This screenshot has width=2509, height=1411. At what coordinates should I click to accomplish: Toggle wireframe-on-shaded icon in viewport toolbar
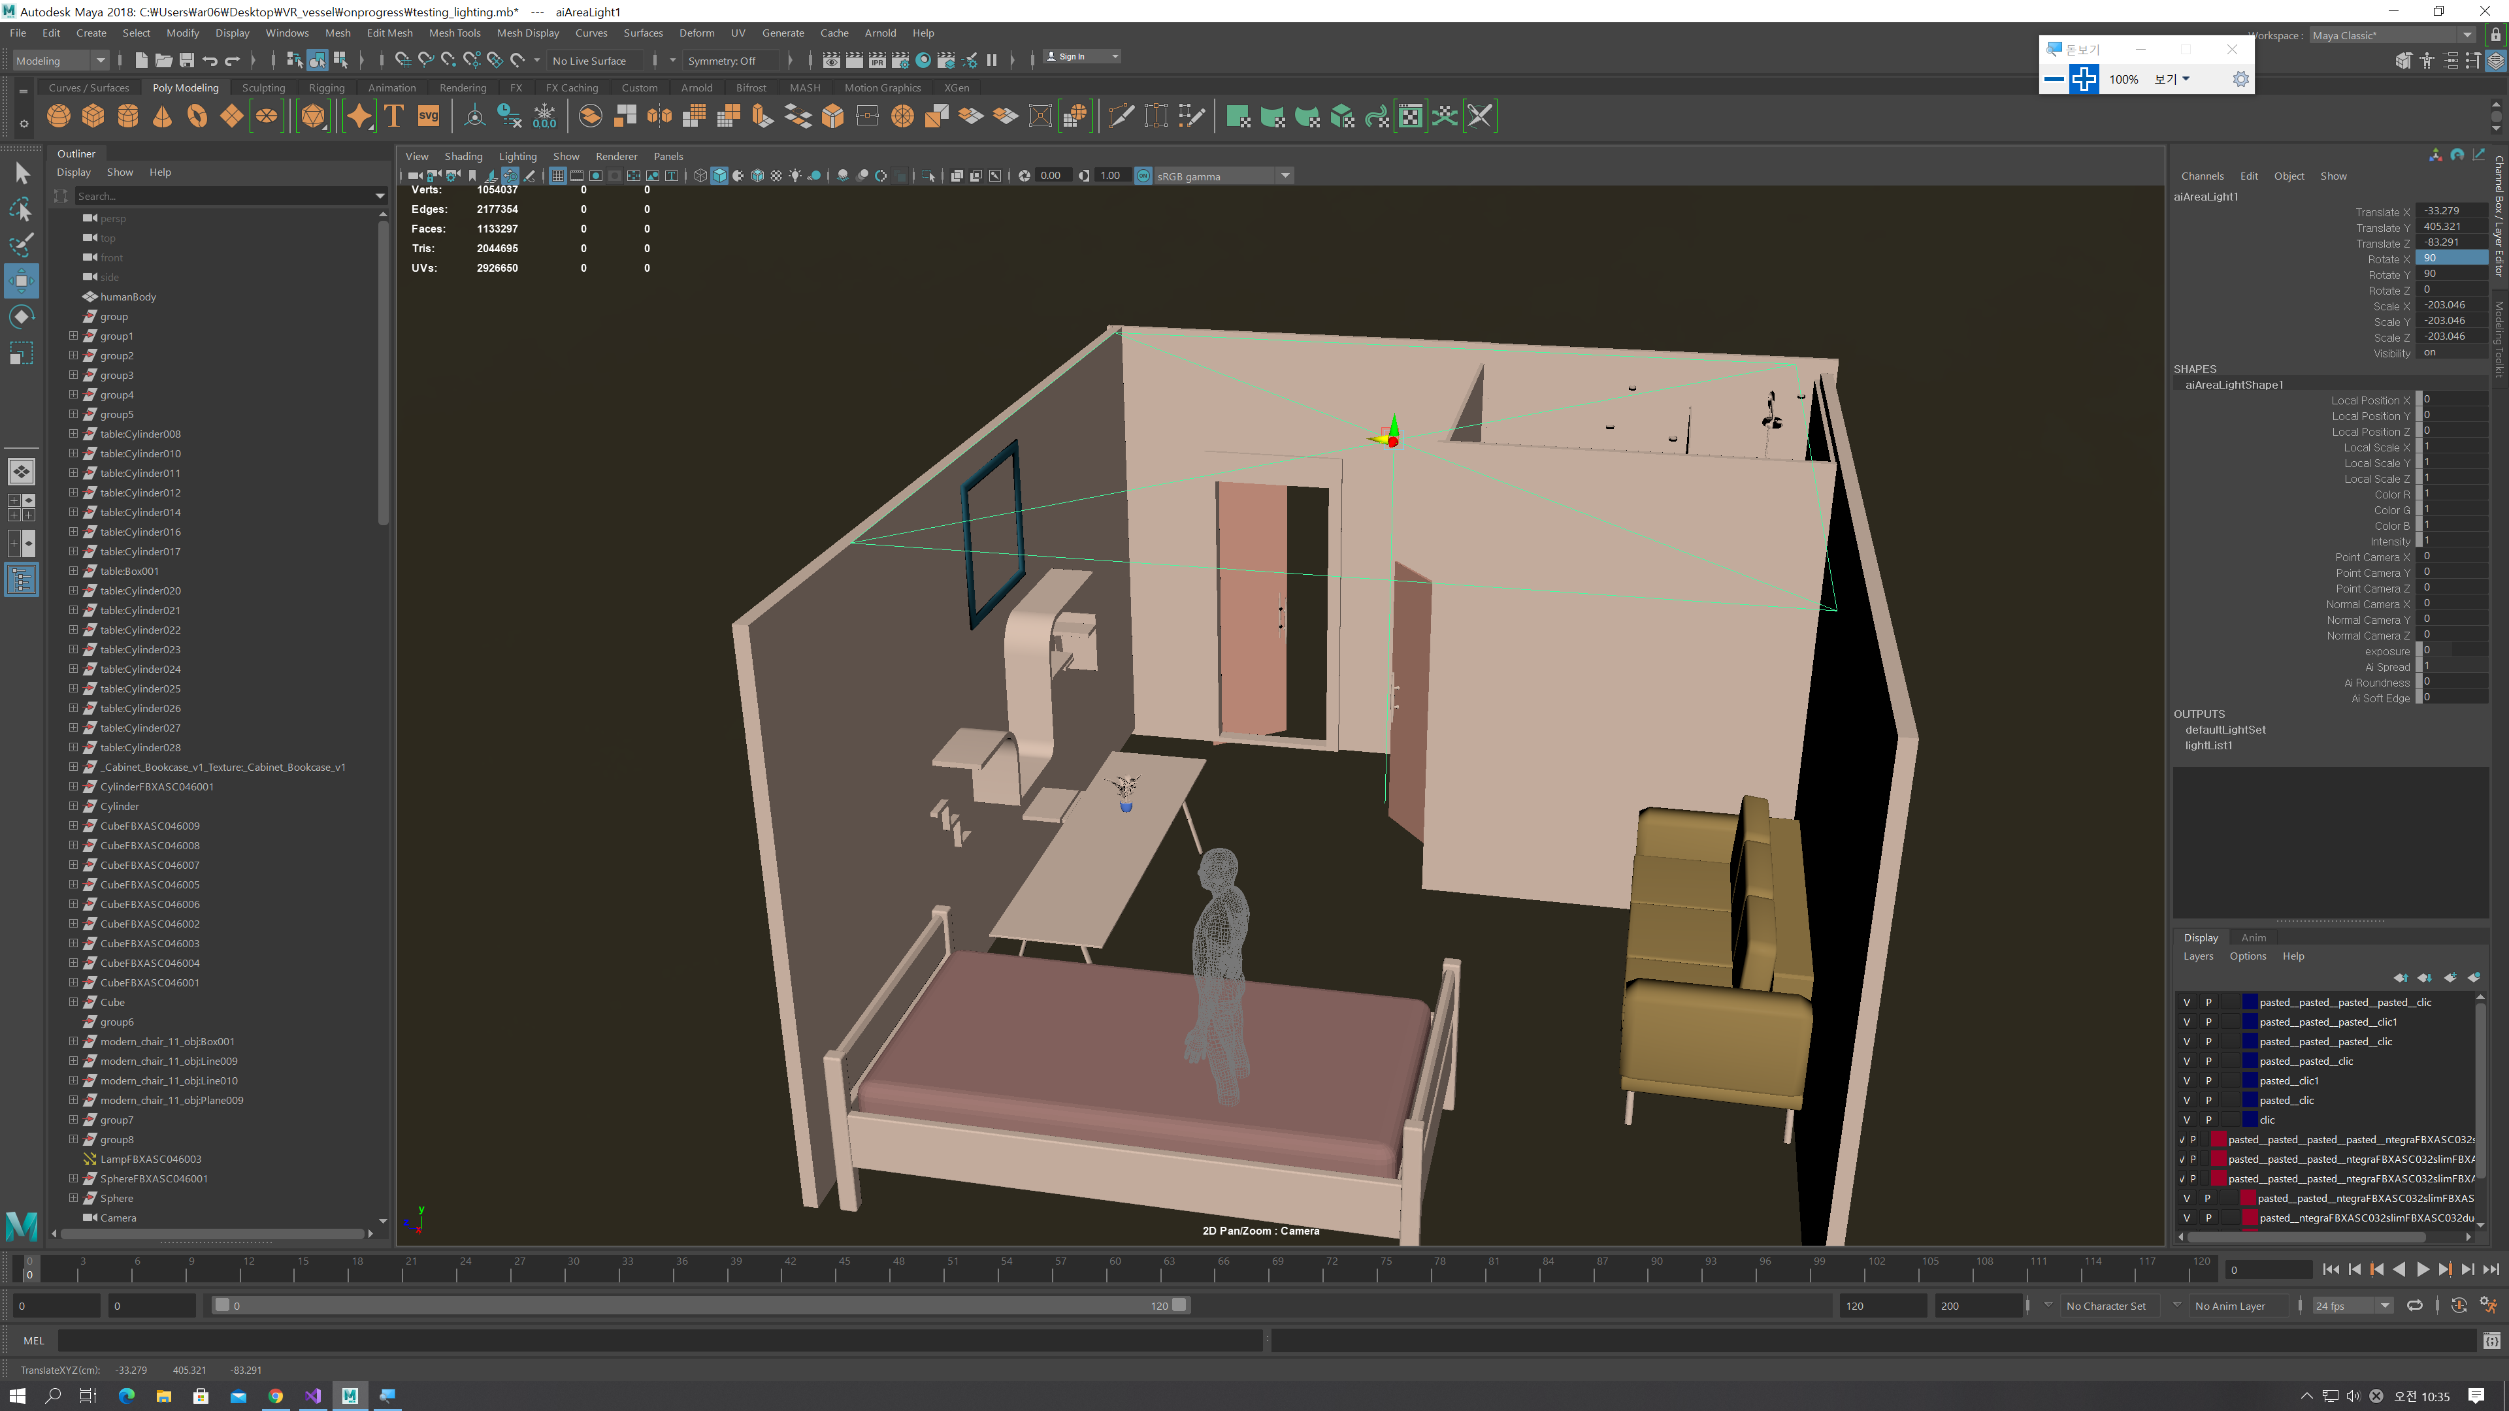tap(757, 176)
